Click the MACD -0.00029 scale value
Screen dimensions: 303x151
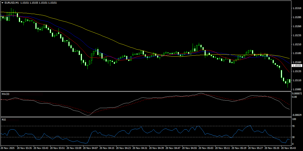[x=297, y=115]
